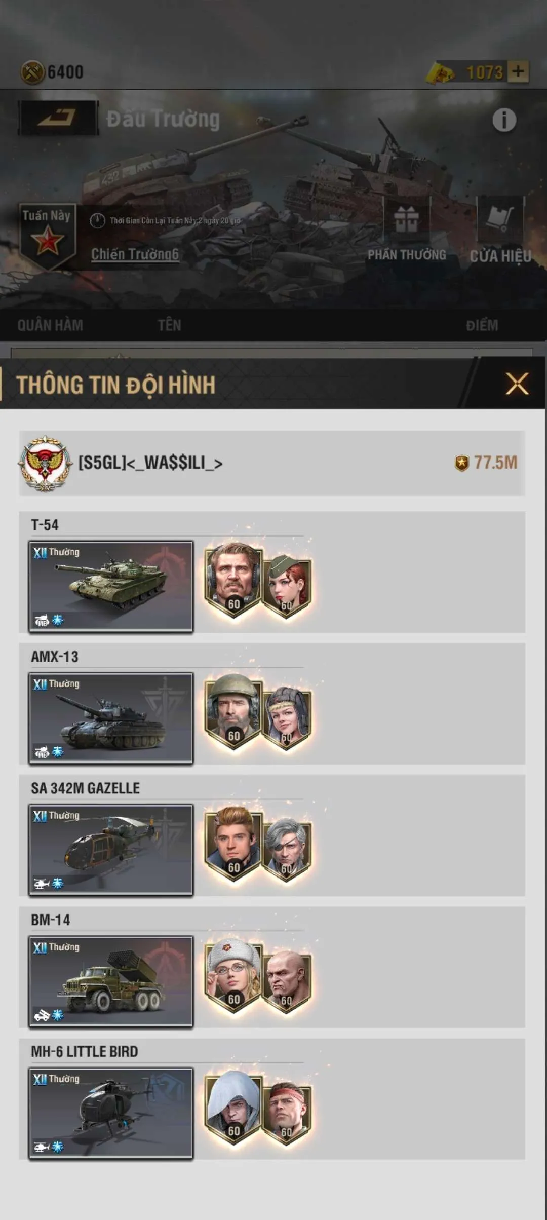Tap the eyepatch officer on Gazelle

coord(287,849)
